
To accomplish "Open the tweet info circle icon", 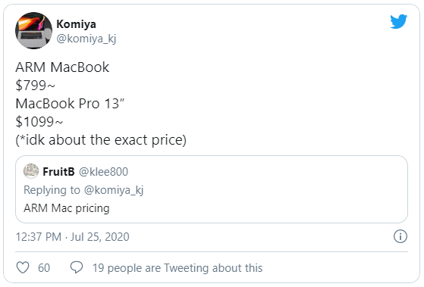I will point(400,236).
